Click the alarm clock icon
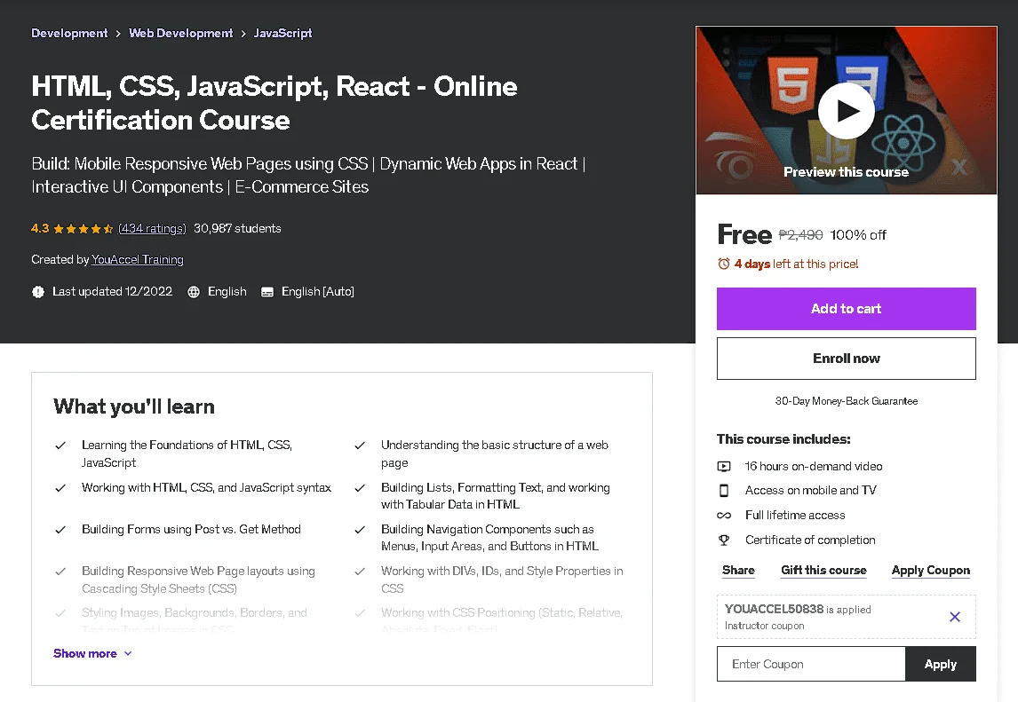Viewport: 1018px width, 702px height. coord(723,264)
